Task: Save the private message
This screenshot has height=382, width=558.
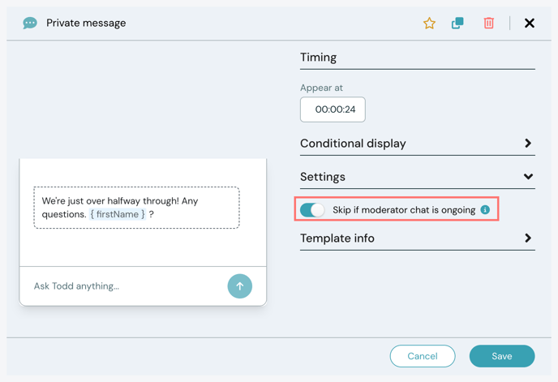Action: coord(501,356)
